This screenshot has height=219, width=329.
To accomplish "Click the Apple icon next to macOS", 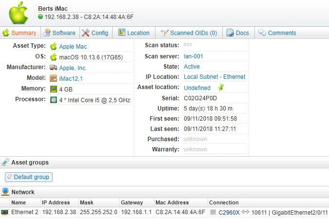I will [54, 57].
